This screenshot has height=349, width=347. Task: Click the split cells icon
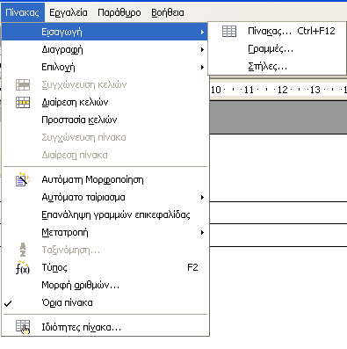point(23,102)
